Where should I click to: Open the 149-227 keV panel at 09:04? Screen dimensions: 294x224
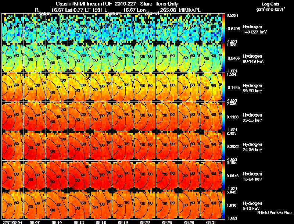point(12,28)
